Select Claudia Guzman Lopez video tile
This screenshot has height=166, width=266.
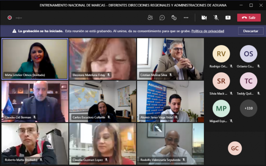click(103, 144)
